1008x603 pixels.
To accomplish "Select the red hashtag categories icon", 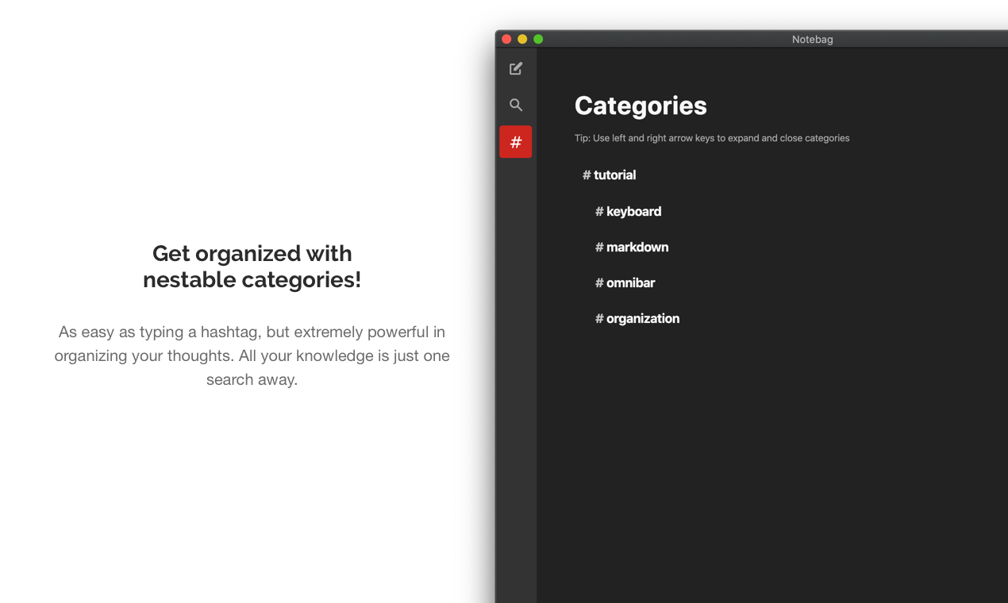I will (516, 142).
